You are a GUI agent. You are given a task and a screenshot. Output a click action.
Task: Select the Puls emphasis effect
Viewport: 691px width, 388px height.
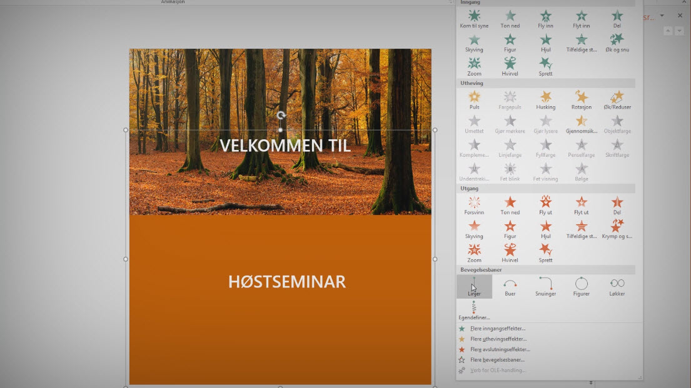(474, 101)
